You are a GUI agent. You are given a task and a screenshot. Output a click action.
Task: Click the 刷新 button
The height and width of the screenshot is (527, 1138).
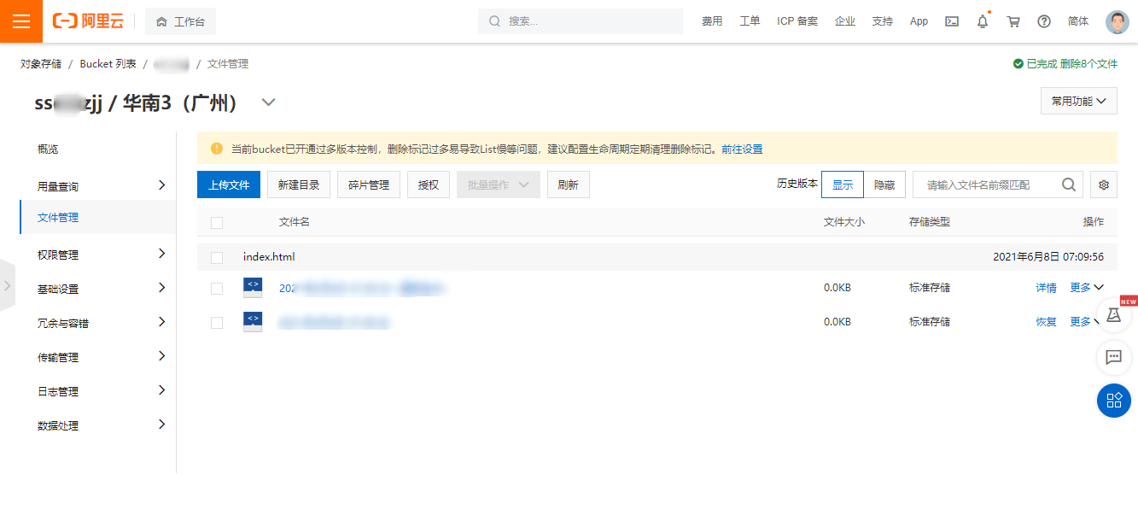[569, 184]
